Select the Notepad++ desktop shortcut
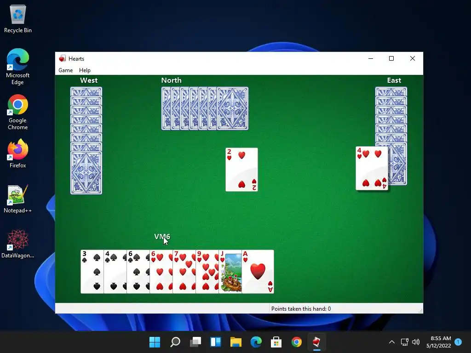 tap(18, 199)
